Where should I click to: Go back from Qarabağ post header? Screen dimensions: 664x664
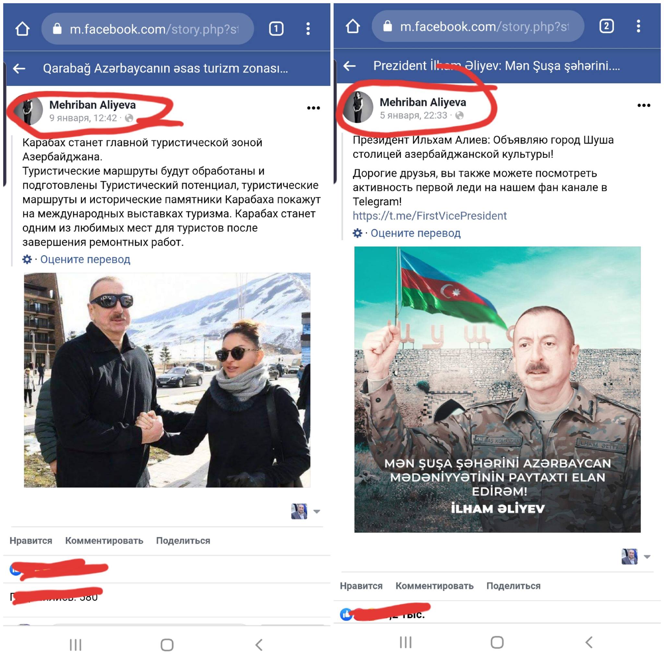pos(19,69)
